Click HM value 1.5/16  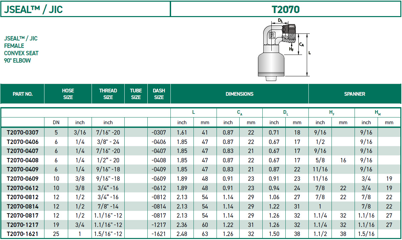[366, 234]
